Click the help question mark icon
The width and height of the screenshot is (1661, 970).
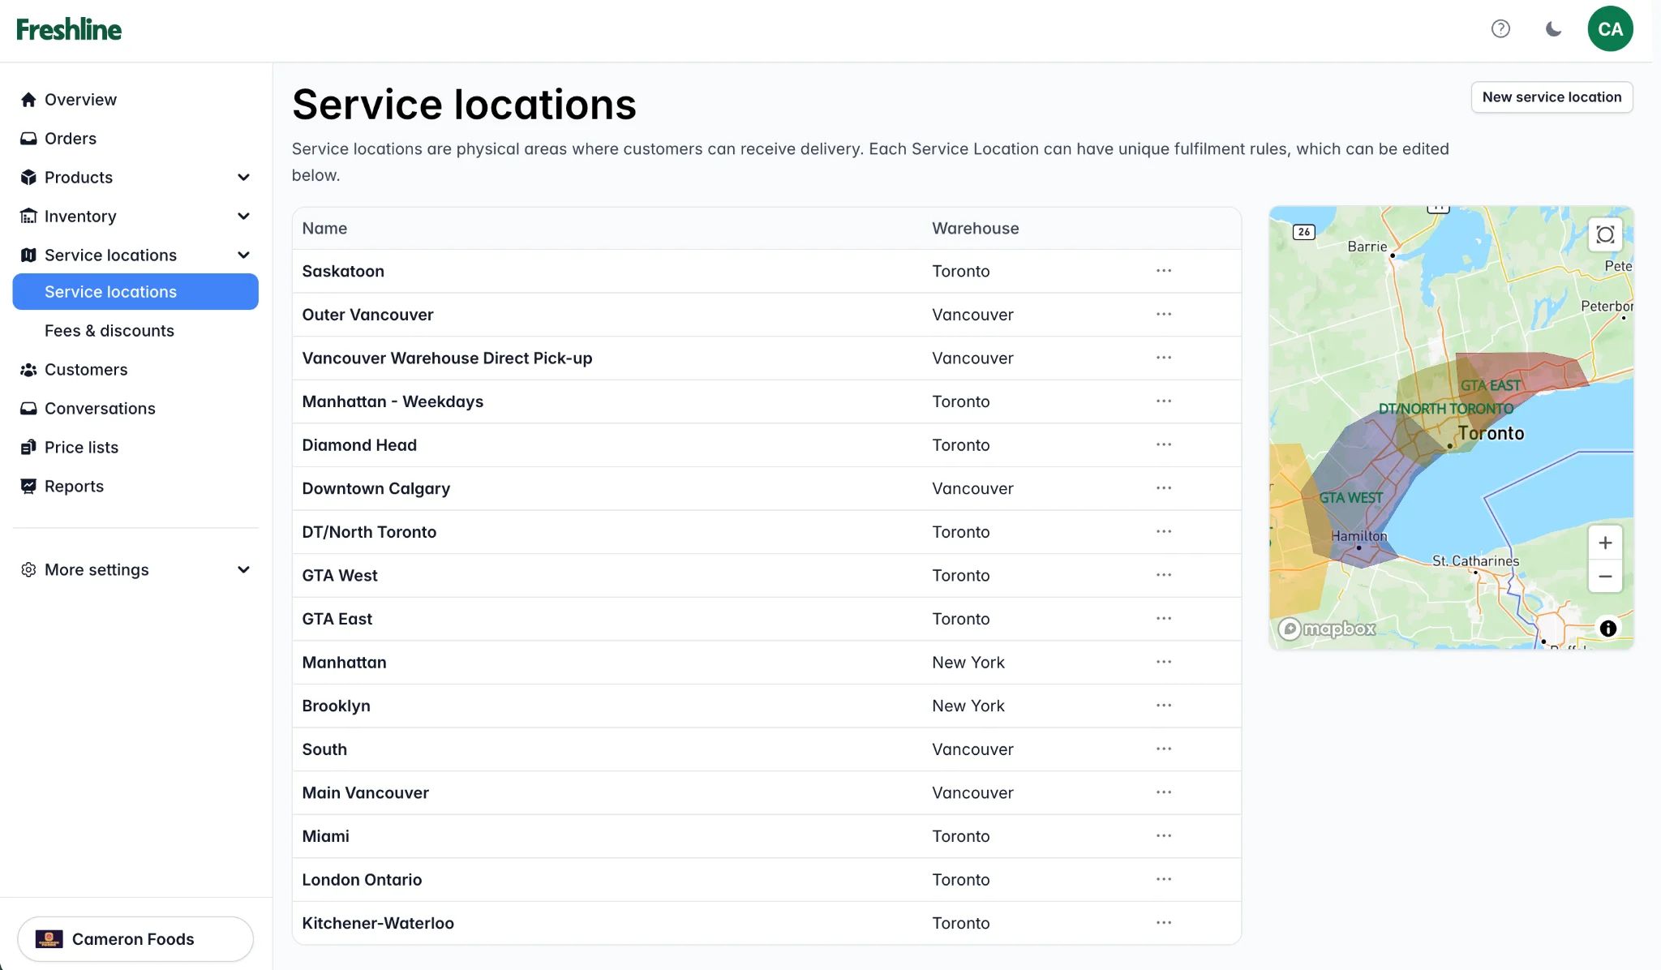[1501, 28]
